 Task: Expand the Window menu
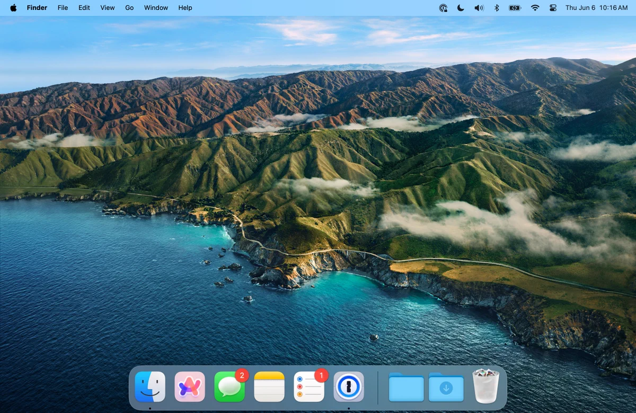click(156, 8)
